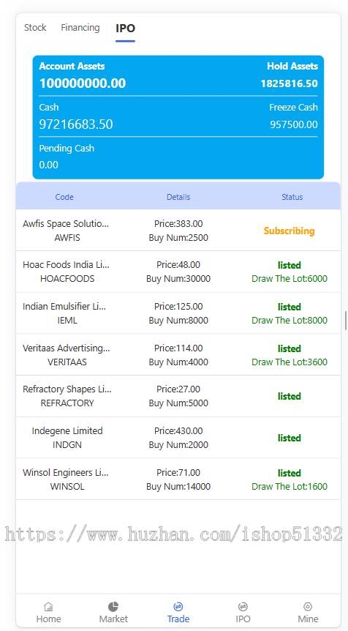Click the Account Assets card
The width and height of the screenshot is (348, 631).
[178, 117]
